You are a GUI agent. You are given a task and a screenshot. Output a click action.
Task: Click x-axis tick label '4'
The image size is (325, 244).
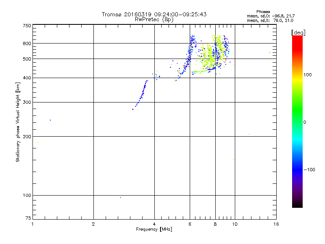(x=154, y=224)
